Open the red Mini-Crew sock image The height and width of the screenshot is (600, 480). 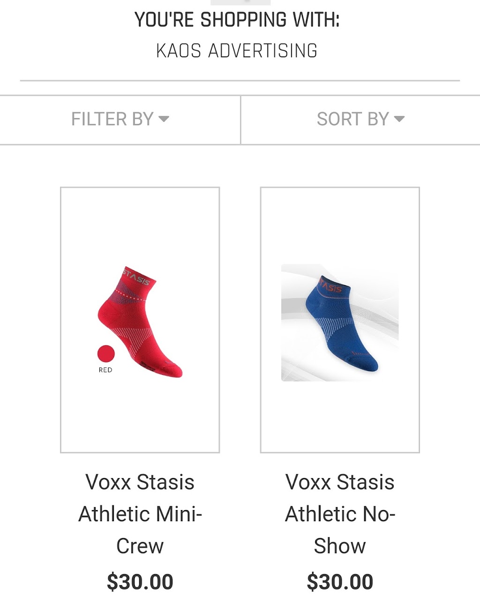point(140,320)
